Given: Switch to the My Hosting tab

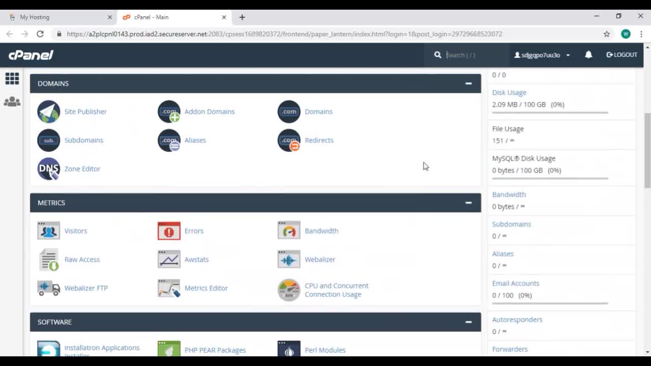Looking at the screenshot, I should pyautogui.click(x=60, y=17).
